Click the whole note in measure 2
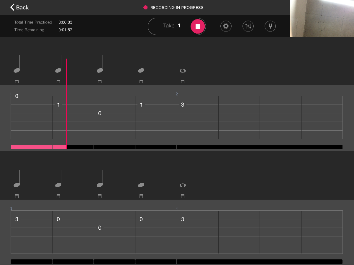The image size is (354, 265). click(x=183, y=71)
